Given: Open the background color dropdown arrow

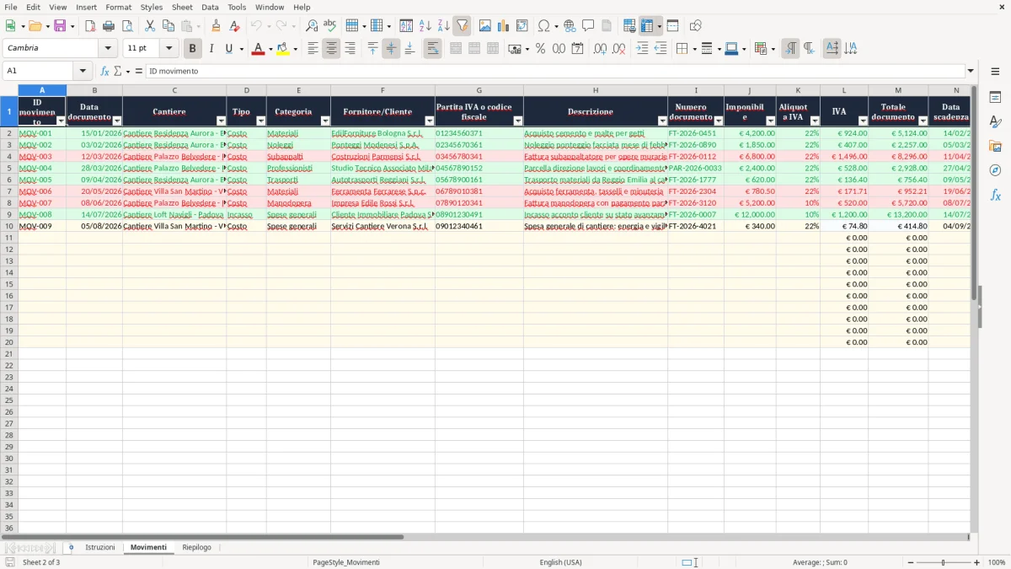Looking at the screenshot, I should [x=295, y=49].
